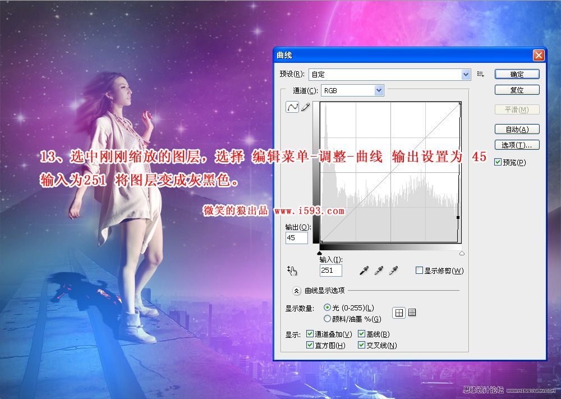Click the Input value field showing 251
The width and height of the screenshot is (561, 399).
[330, 270]
